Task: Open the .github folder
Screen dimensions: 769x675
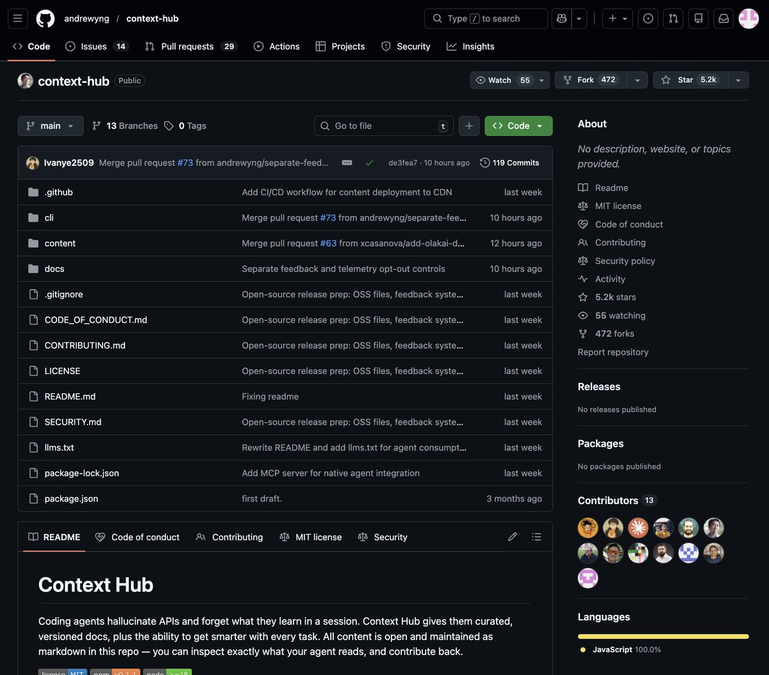Action: coord(58,192)
